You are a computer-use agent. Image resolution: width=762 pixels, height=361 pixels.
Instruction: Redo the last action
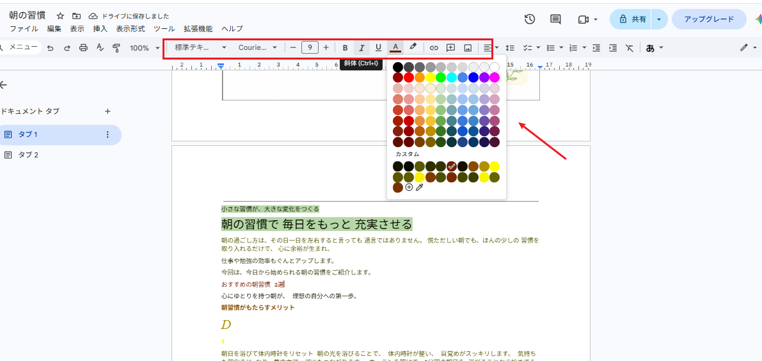pyautogui.click(x=67, y=47)
